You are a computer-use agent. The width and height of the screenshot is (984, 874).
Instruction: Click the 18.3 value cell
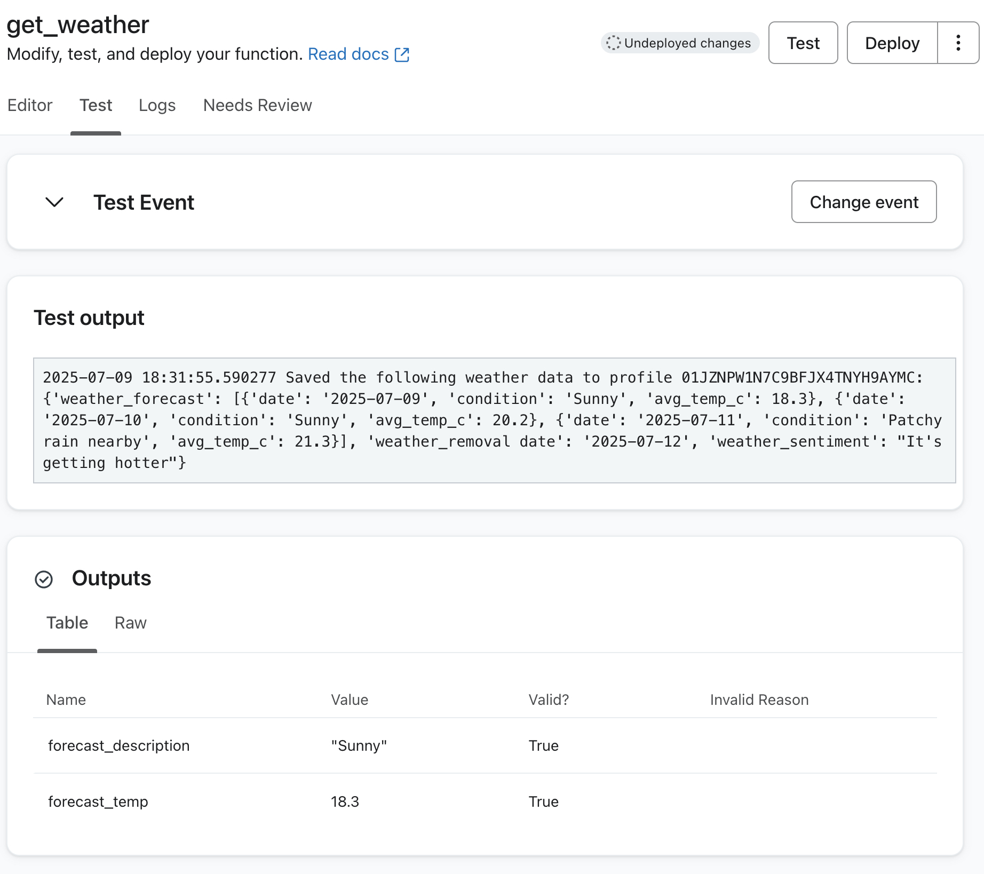pos(345,801)
